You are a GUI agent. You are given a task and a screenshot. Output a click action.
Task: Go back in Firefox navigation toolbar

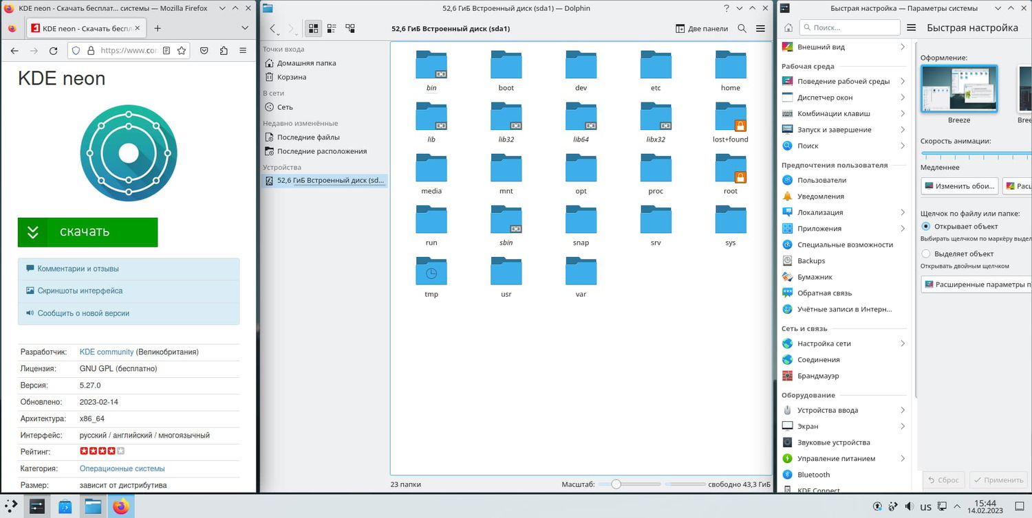pyautogui.click(x=14, y=51)
